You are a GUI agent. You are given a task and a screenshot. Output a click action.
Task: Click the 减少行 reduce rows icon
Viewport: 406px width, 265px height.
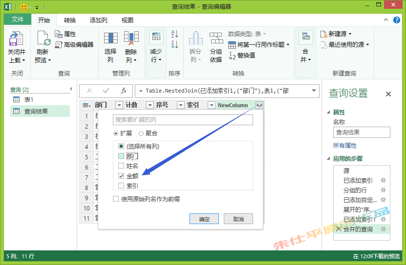pyautogui.click(x=156, y=37)
